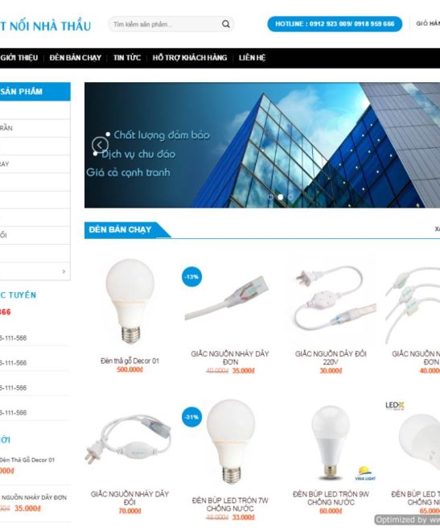
Task: Click the -31% discount badge
Action: tap(191, 417)
